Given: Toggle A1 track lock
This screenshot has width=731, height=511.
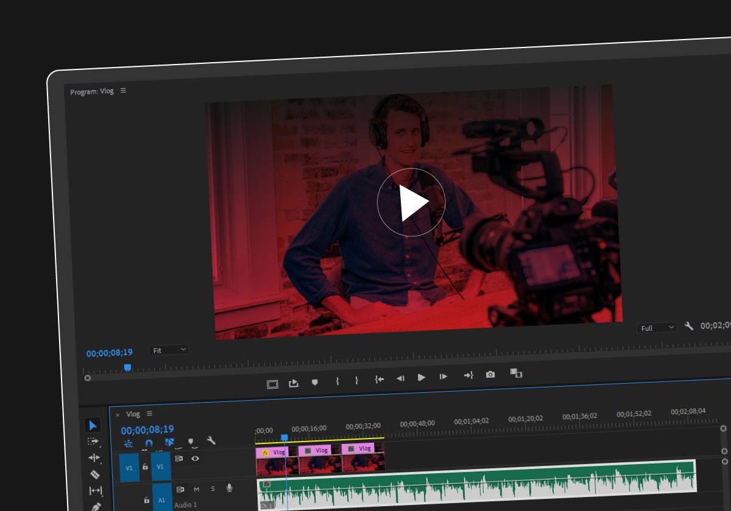Looking at the screenshot, I should pyautogui.click(x=146, y=499).
